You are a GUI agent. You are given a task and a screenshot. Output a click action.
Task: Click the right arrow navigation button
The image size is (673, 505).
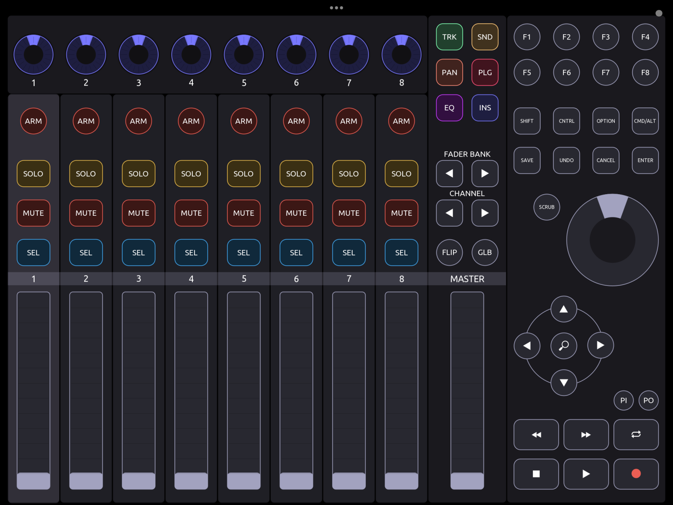point(600,345)
